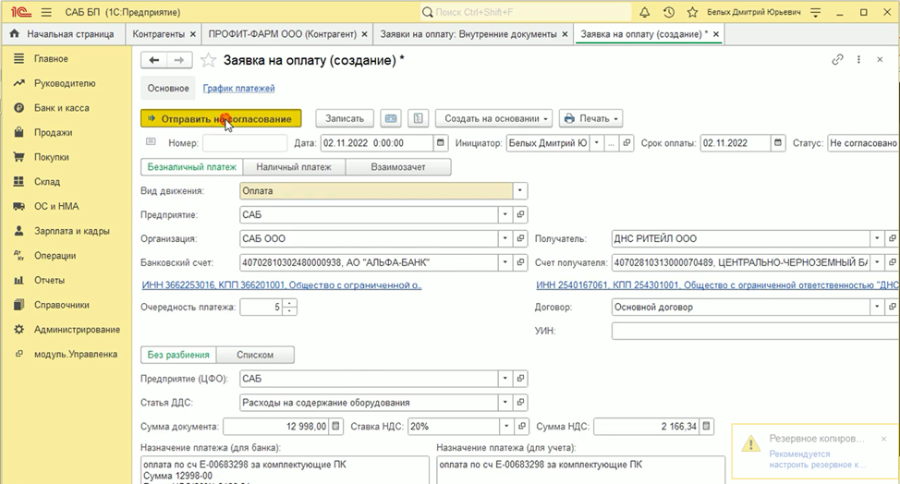Open calculator for Сумма НДС

click(707, 426)
